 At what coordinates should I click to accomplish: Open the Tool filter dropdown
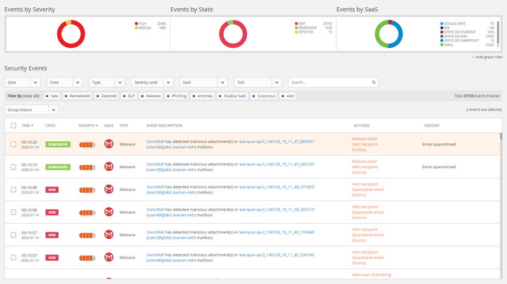(258, 82)
